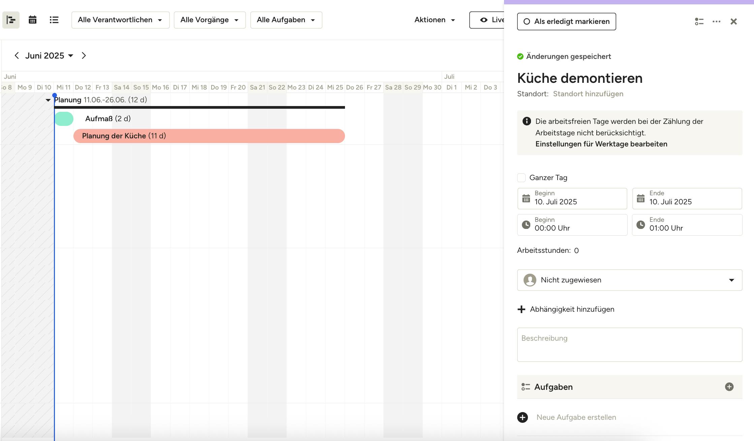Image resolution: width=754 pixels, height=441 pixels.
Task: Toggle the Live view eye button
Action: (487, 20)
